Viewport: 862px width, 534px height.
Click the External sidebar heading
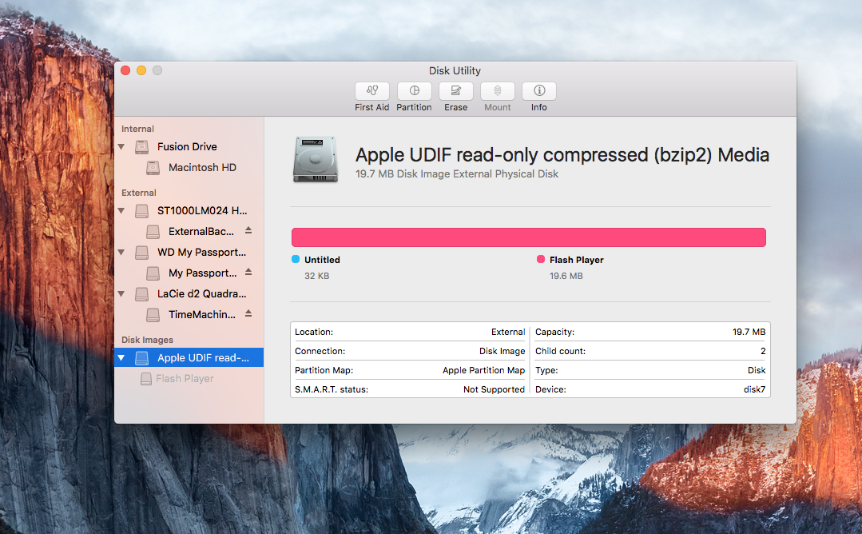(138, 193)
